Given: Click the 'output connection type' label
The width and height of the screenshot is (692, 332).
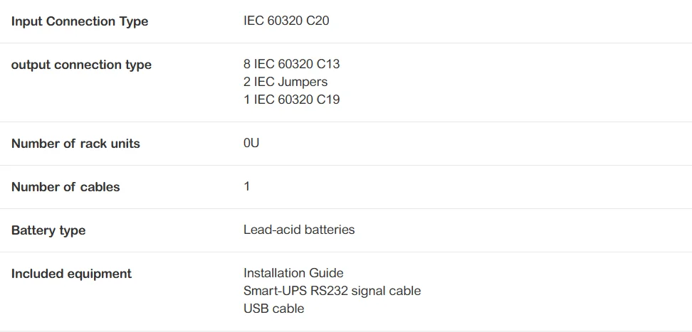Looking at the screenshot, I should click(81, 65).
